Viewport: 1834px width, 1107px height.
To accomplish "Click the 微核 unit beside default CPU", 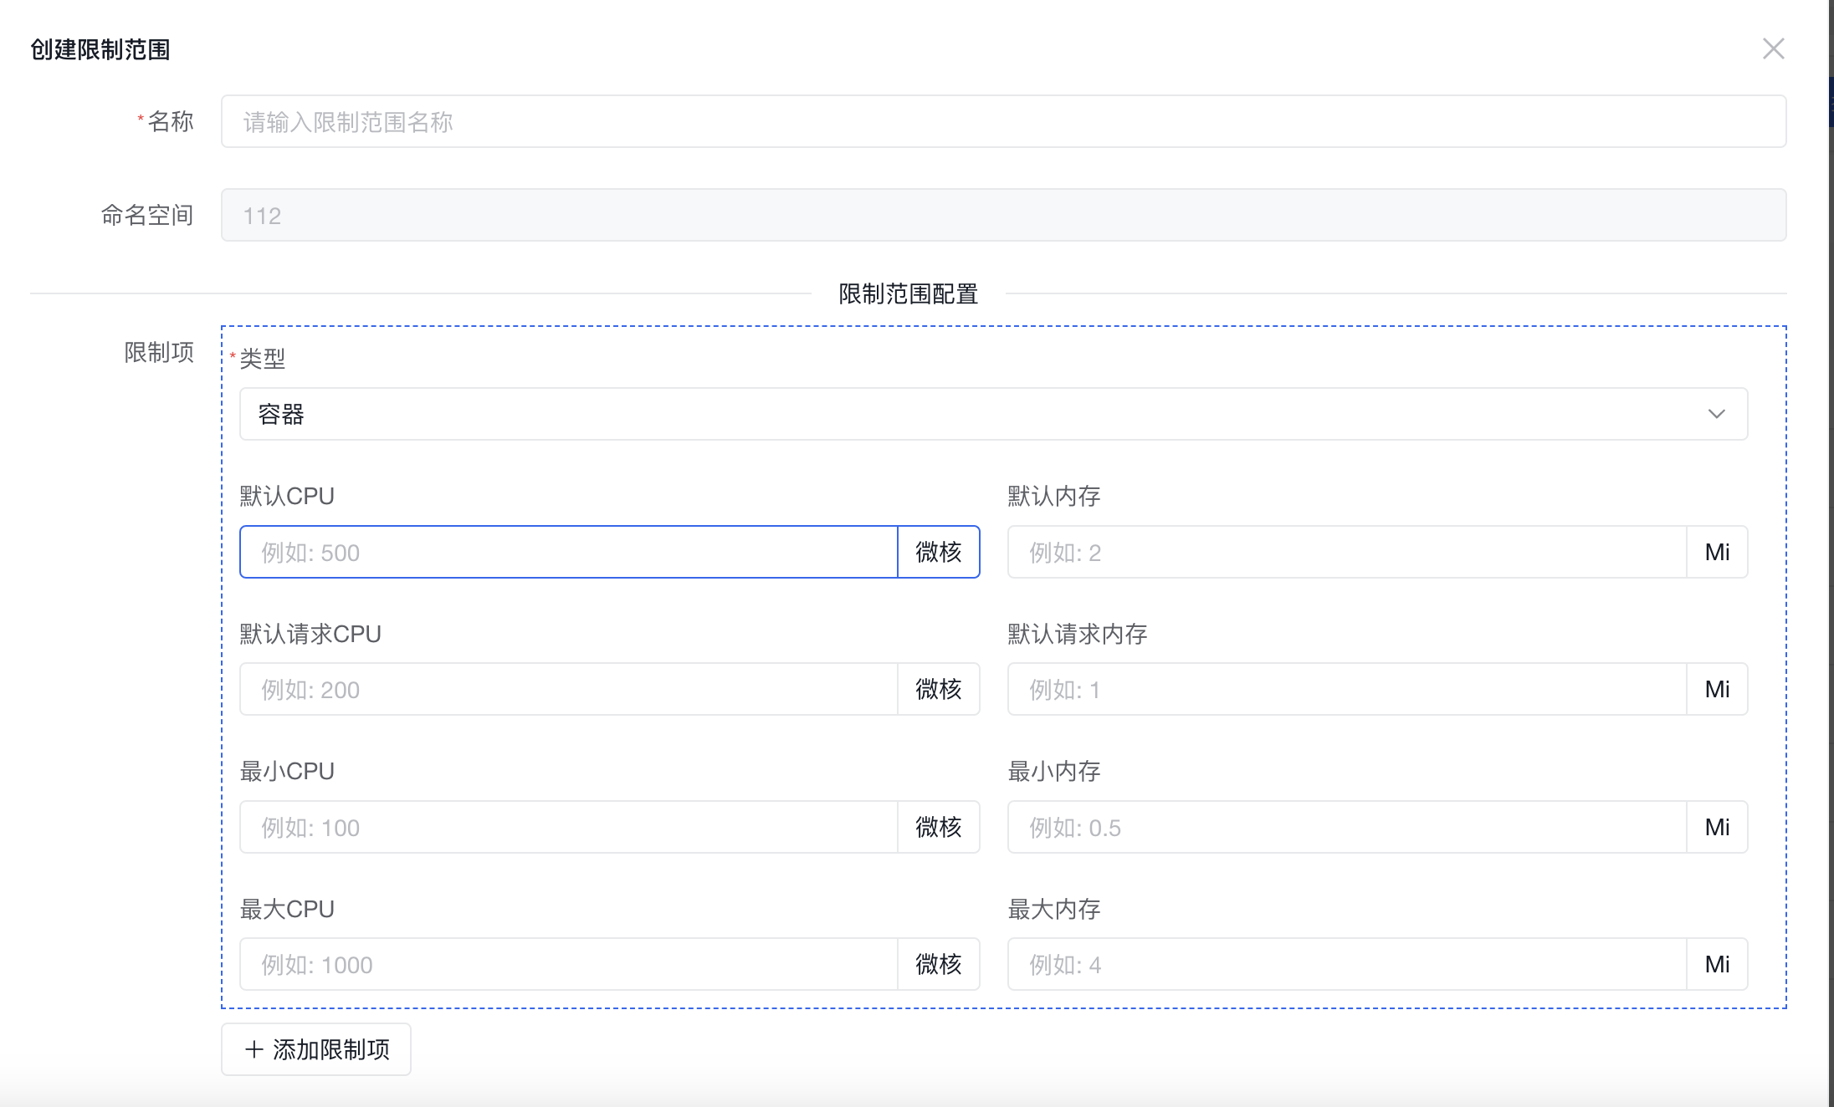I will (938, 552).
